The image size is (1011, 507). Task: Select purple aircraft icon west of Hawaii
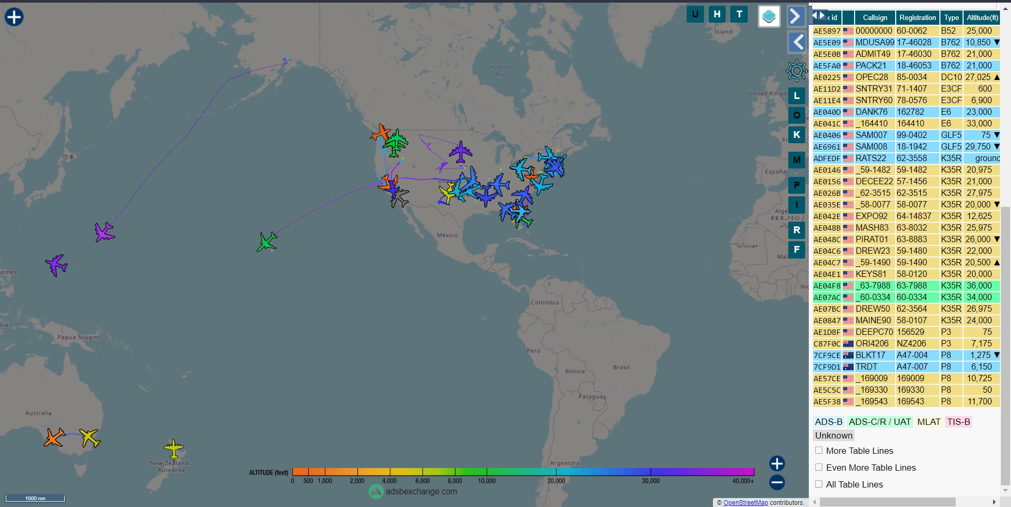tap(104, 232)
